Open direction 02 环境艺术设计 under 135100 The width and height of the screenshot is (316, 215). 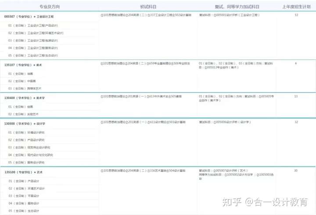tap(26, 188)
